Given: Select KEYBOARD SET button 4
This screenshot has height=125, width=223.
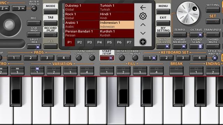Looking at the screenshot, I should (x=200, y=58).
